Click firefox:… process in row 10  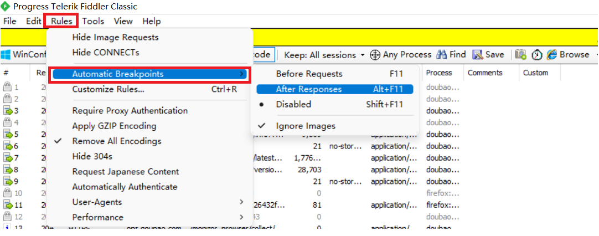pyautogui.click(x=443, y=193)
